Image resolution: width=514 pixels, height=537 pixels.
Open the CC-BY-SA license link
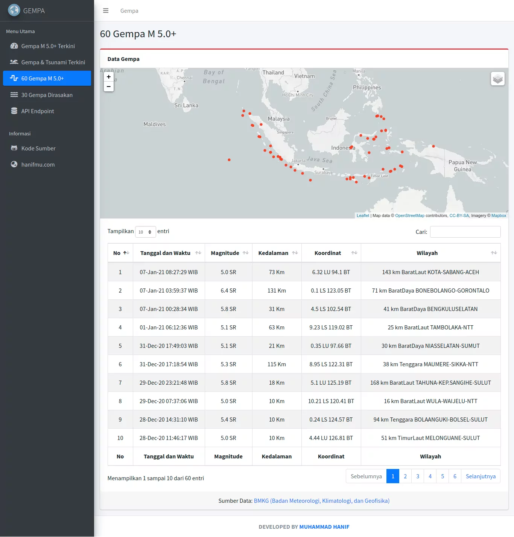click(459, 215)
